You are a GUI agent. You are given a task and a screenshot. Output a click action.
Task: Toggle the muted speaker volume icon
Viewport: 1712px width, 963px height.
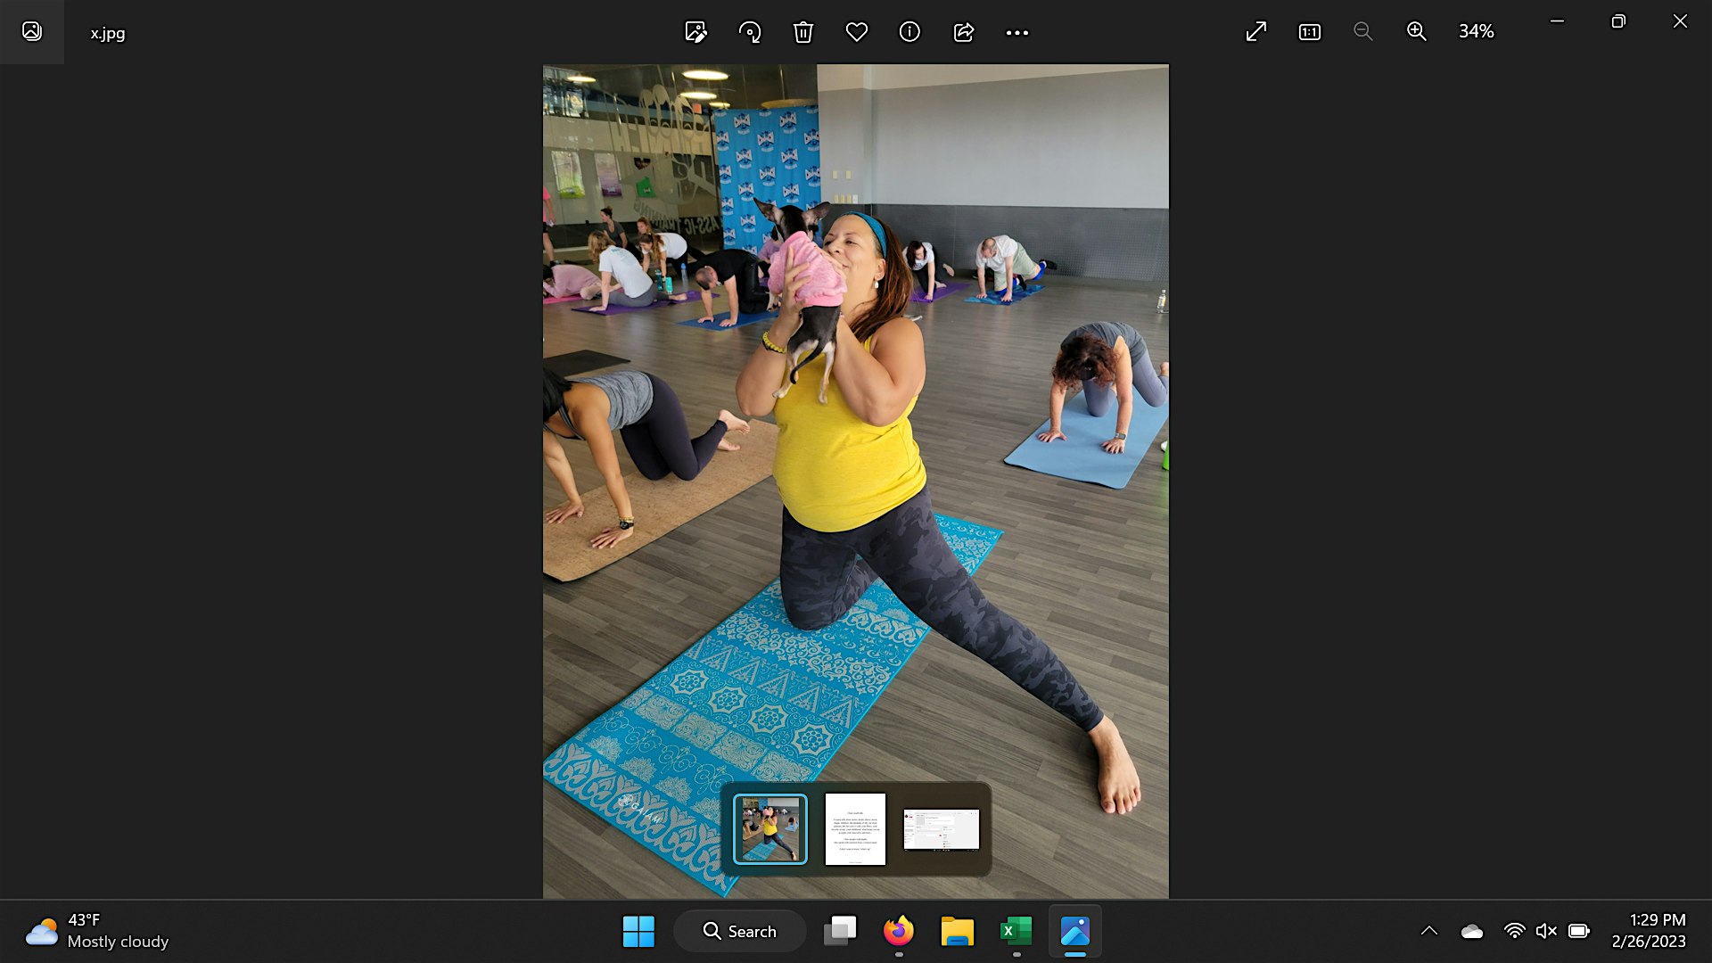click(x=1546, y=931)
